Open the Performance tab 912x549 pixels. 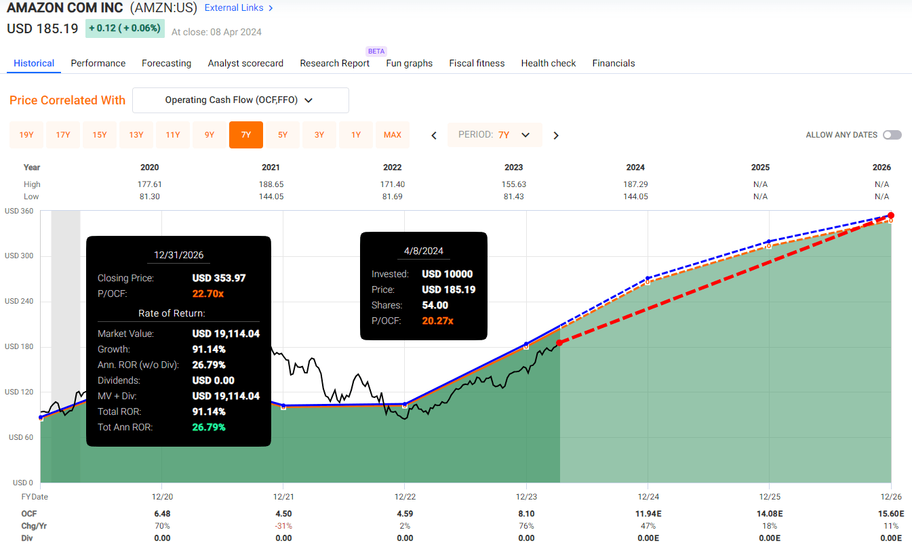pyautogui.click(x=98, y=63)
